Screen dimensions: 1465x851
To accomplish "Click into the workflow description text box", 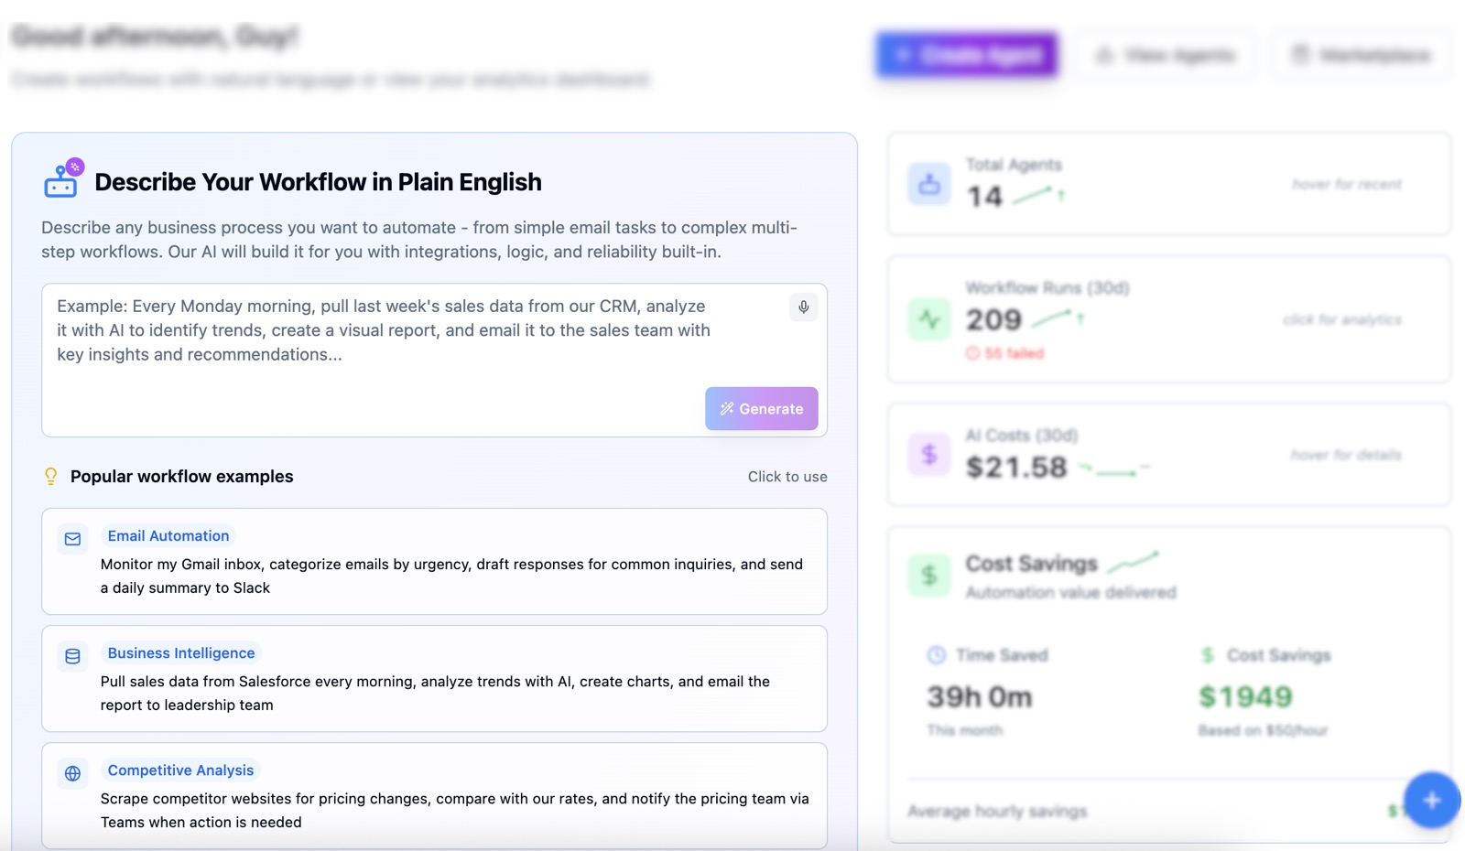I will [x=385, y=348].
